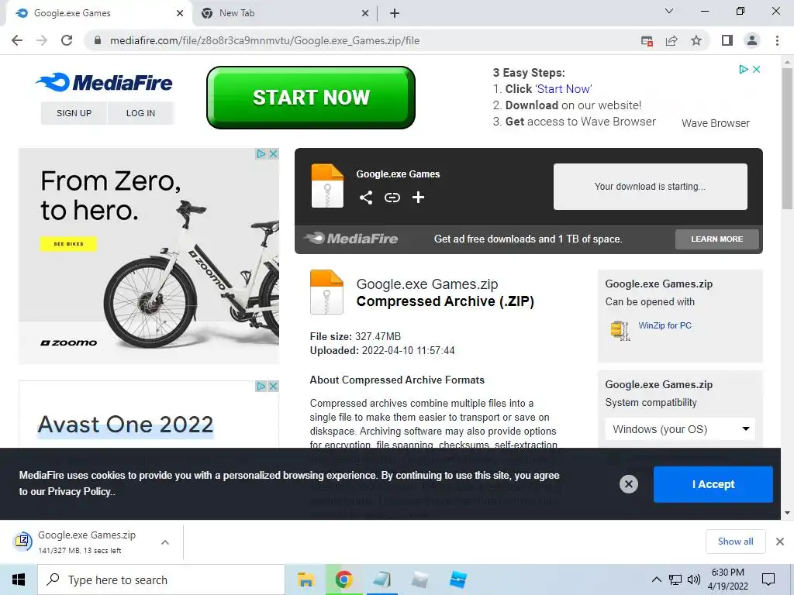Switch to the Google.exe Games tab
The width and height of the screenshot is (794, 595).
[96, 13]
